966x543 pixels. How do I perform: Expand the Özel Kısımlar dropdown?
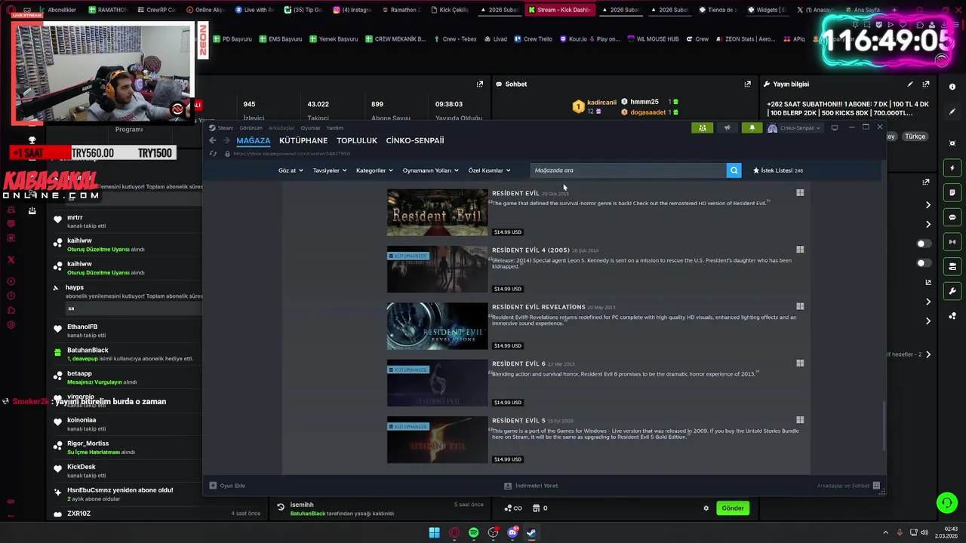tap(489, 170)
